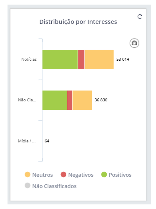Click the Neutros legend text
Screen dimensions: 156x209
43,175
